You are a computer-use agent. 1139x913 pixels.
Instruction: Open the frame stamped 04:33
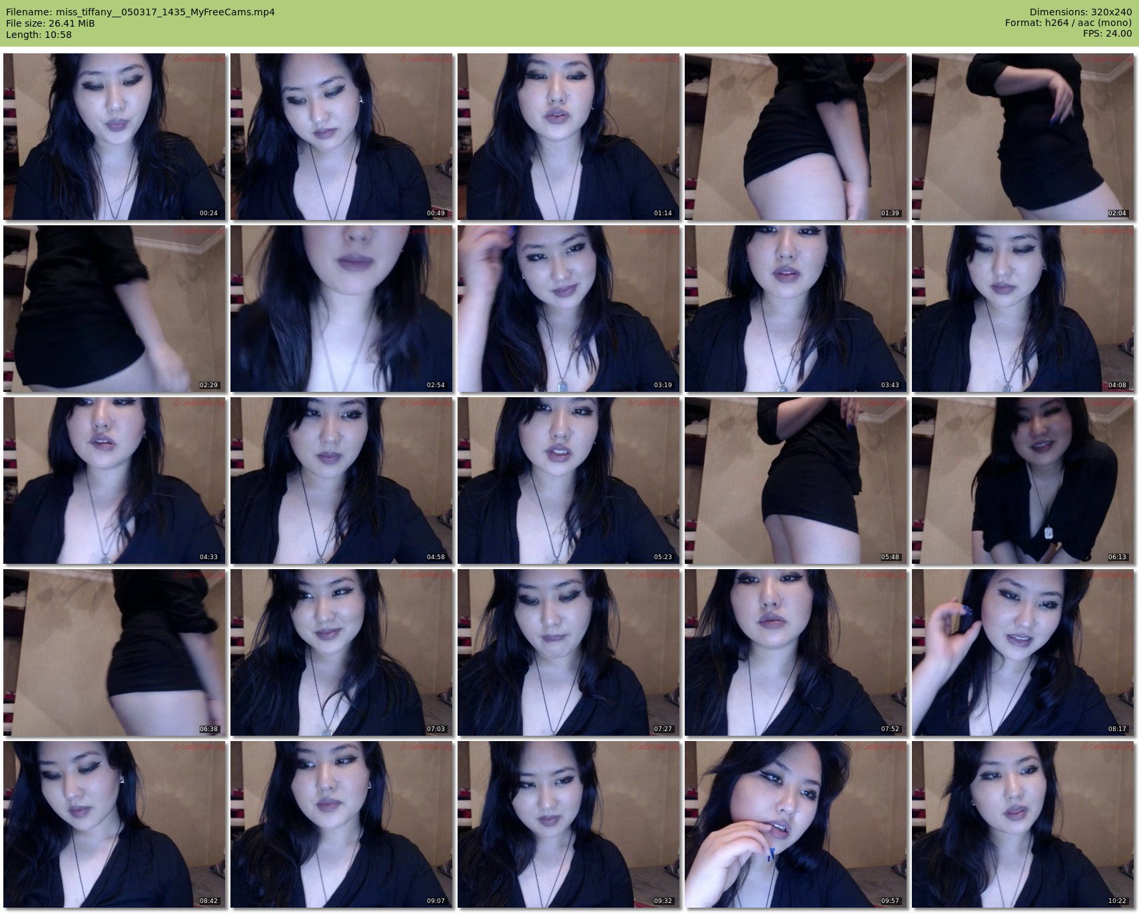[115, 480]
